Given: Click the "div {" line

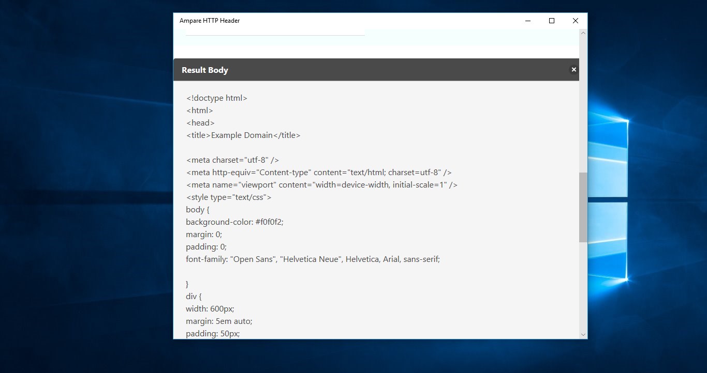Looking at the screenshot, I should click(194, 297).
